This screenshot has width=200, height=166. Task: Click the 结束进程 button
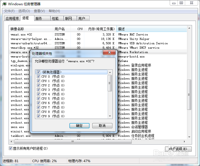pyautogui.click(x=178, y=149)
